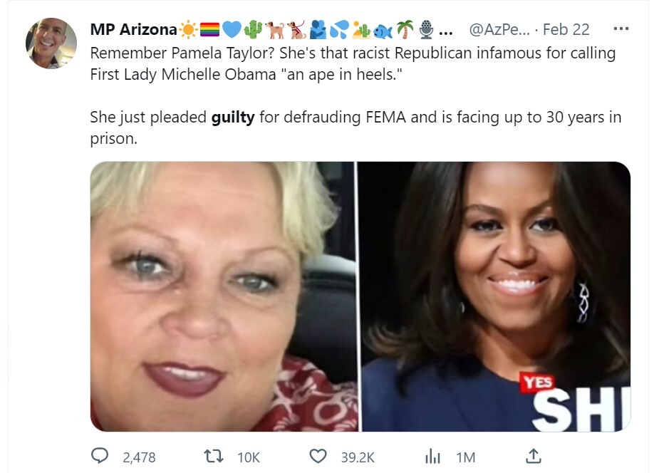Click the MP Arizona display name
659x473 pixels.
click(134, 29)
